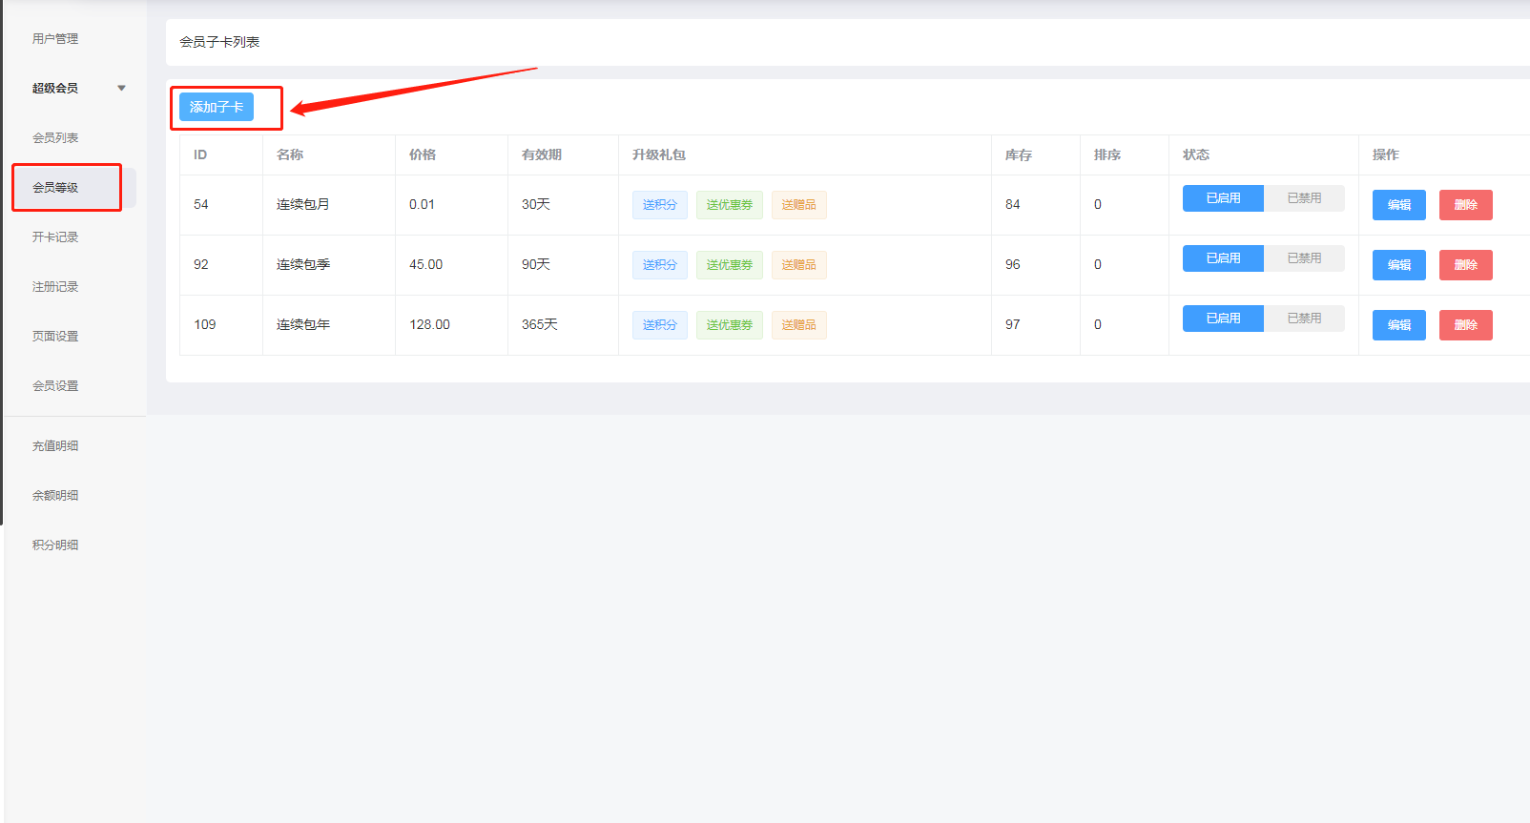Screen dimensions: 1530x823
Task: Set 连续包季 status to 已启用
Action: click(x=1223, y=258)
